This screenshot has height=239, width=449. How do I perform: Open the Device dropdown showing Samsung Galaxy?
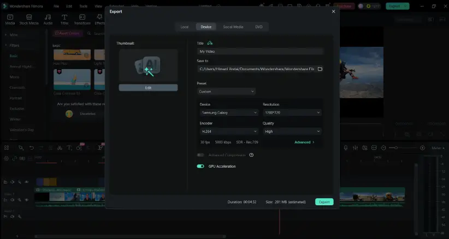pyautogui.click(x=228, y=113)
